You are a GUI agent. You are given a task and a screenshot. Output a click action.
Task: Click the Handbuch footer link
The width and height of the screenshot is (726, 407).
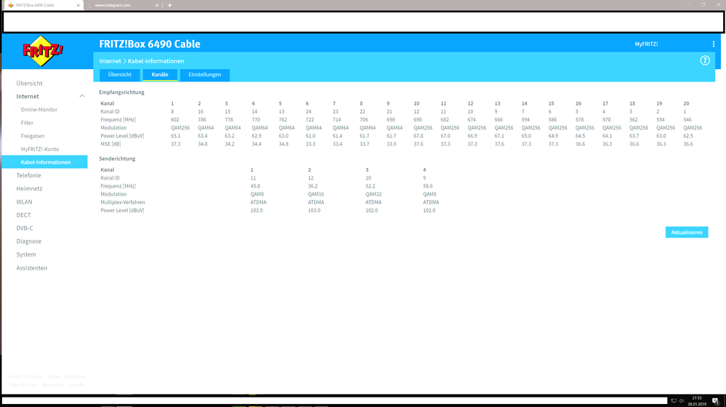[x=75, y=377]
